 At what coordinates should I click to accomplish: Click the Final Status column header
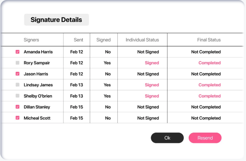coord(209,40)
